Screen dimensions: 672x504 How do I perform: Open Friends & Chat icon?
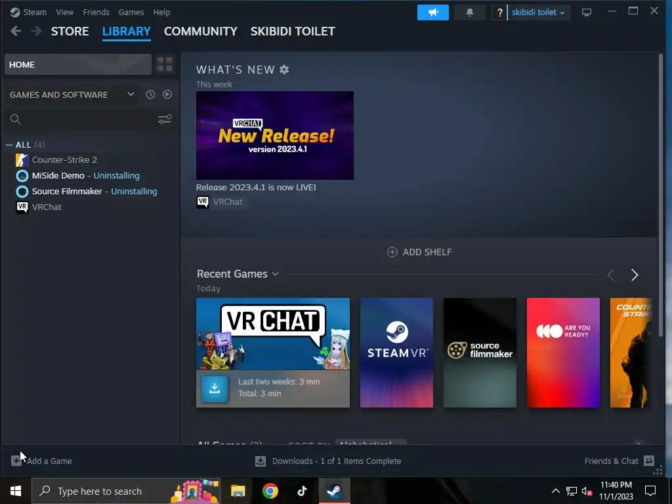(x=649, y=461)
